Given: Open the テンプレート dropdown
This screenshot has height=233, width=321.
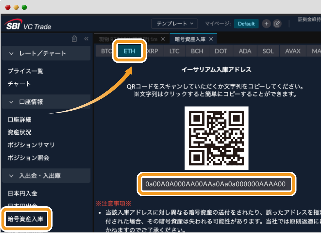Looking at the screenshot, I should pos(175,24).
